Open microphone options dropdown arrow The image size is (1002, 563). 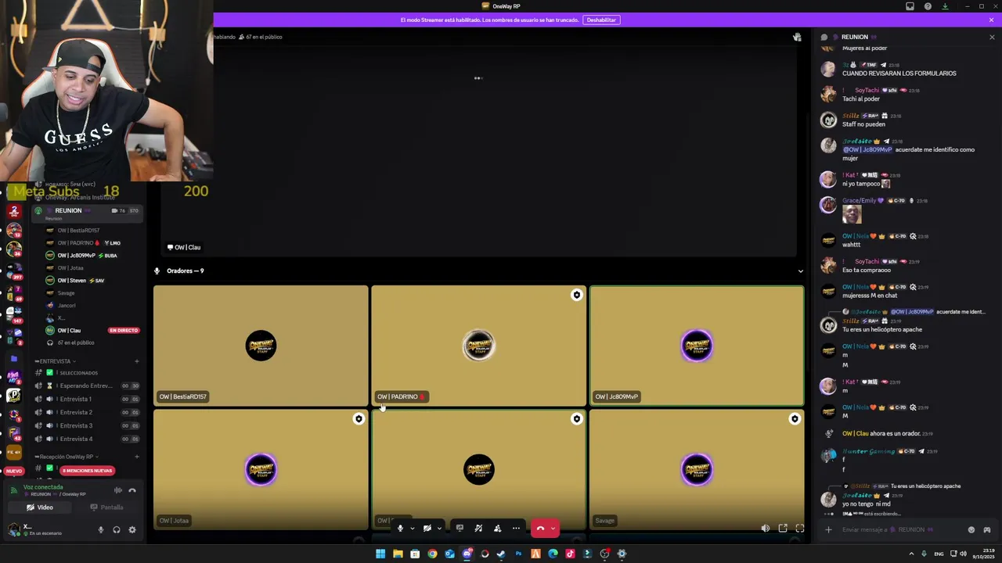pos(412,529)
